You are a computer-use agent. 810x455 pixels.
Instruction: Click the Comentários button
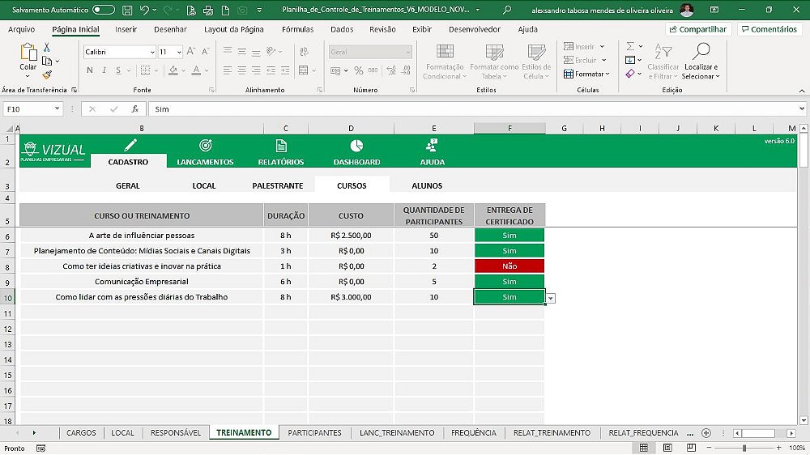pyautogui.click(x=769, y=29)
